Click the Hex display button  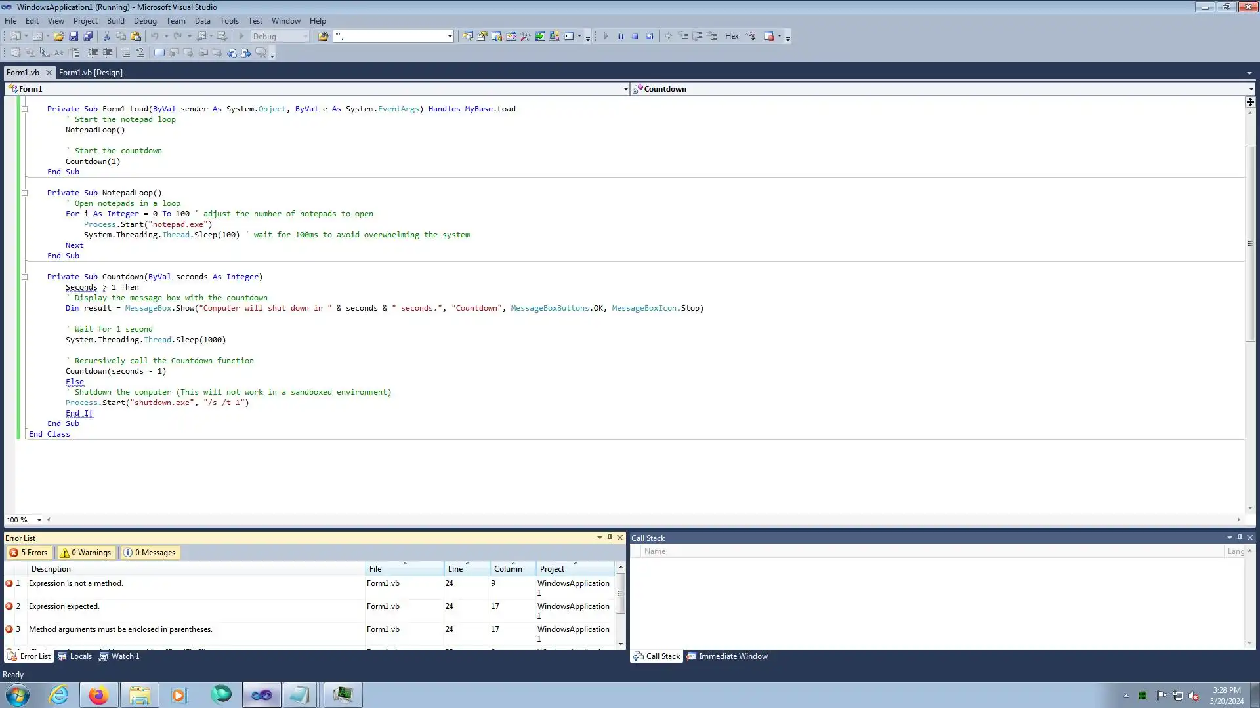[x=732, y=37]
